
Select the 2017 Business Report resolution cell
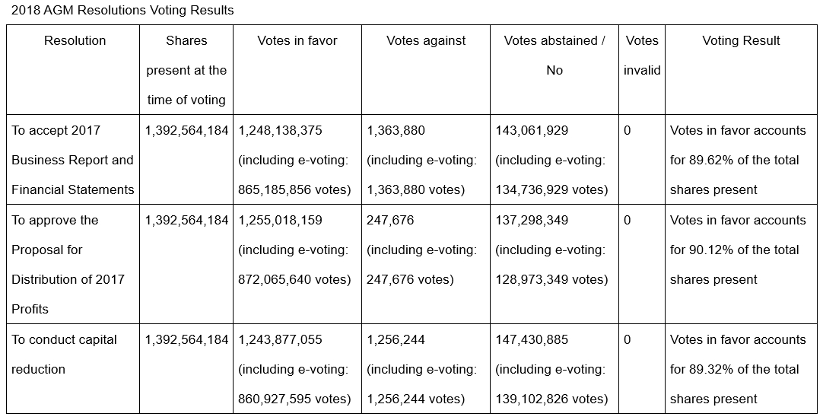72,160
